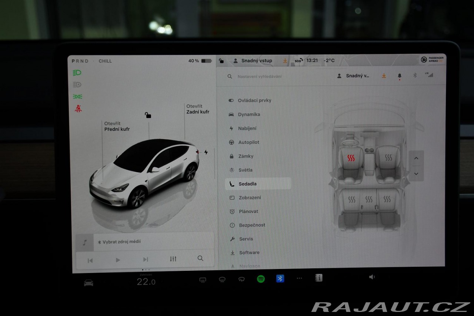474x316 pixels.
Task: Open the owner's manual icon in bottom bar
Action: tap(319, 278)
